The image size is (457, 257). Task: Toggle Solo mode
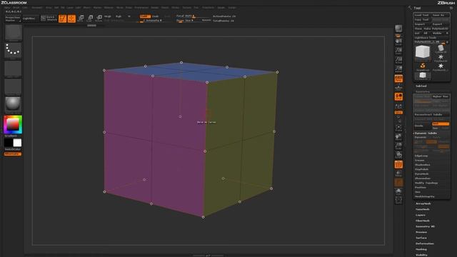pyautogui.click(x=398, y=191)
